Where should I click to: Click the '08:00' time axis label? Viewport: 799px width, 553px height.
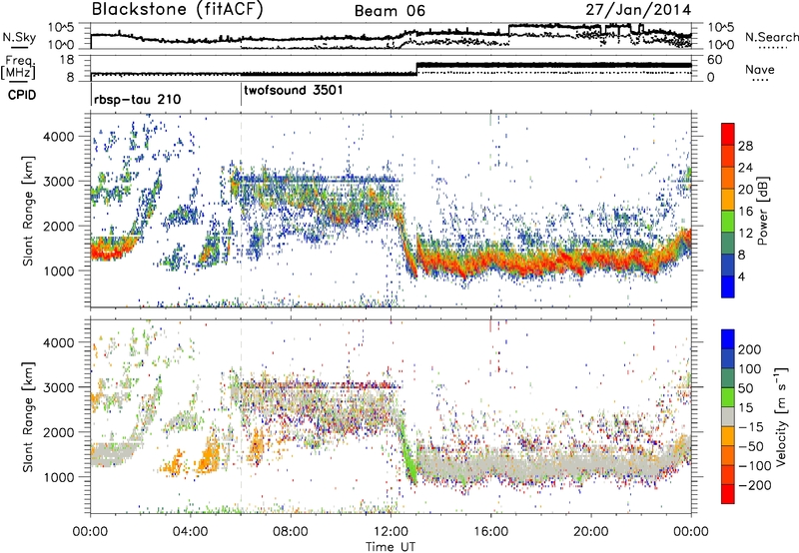click(x=291, y=532)
